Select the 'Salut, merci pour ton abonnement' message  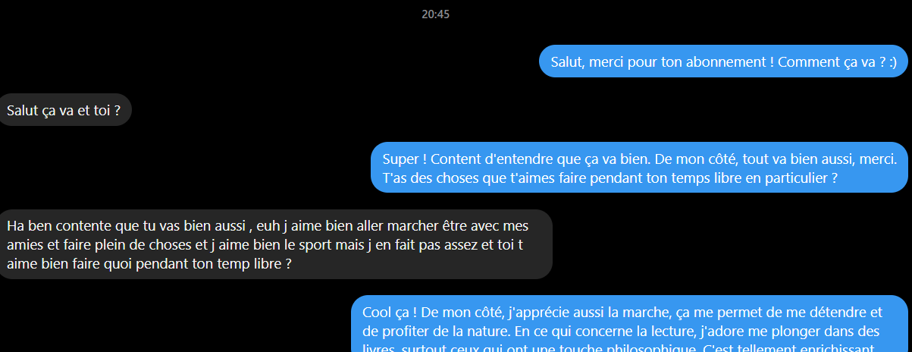723,62
